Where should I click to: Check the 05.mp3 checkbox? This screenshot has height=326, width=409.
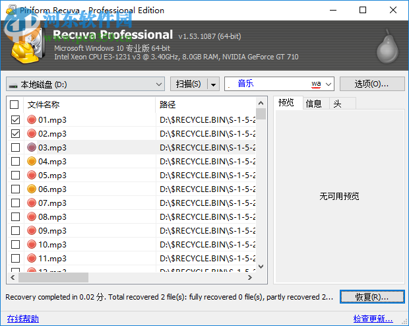15,175
